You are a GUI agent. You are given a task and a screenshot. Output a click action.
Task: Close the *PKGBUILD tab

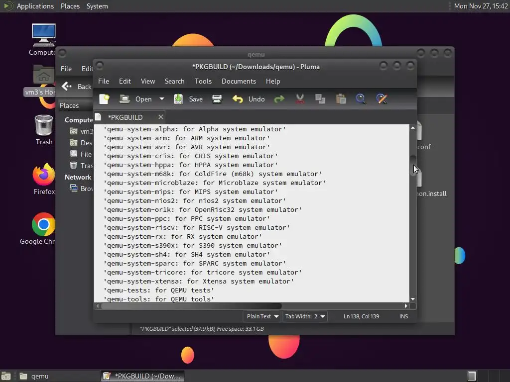161,117
